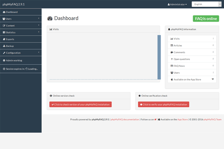Click the Users row in information list

pos(192,73)
